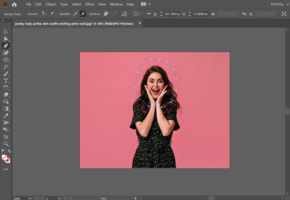Select the Eraser tool
The image size is (290, 200).
(6, 95)
